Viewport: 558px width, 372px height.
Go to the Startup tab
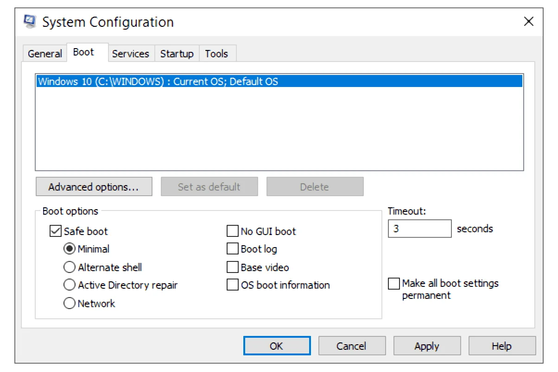[177, 54]
